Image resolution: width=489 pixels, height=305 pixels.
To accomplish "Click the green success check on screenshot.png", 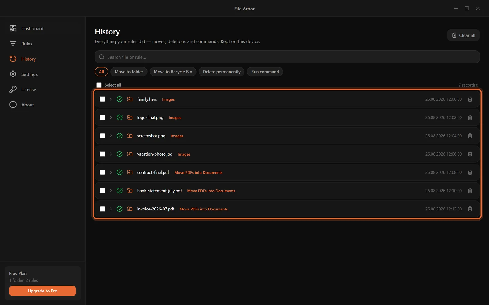I will pos(119,136).
